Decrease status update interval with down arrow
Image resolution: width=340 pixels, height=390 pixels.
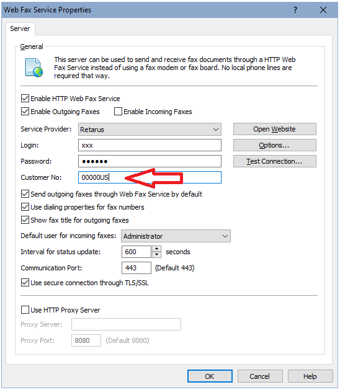156,254
